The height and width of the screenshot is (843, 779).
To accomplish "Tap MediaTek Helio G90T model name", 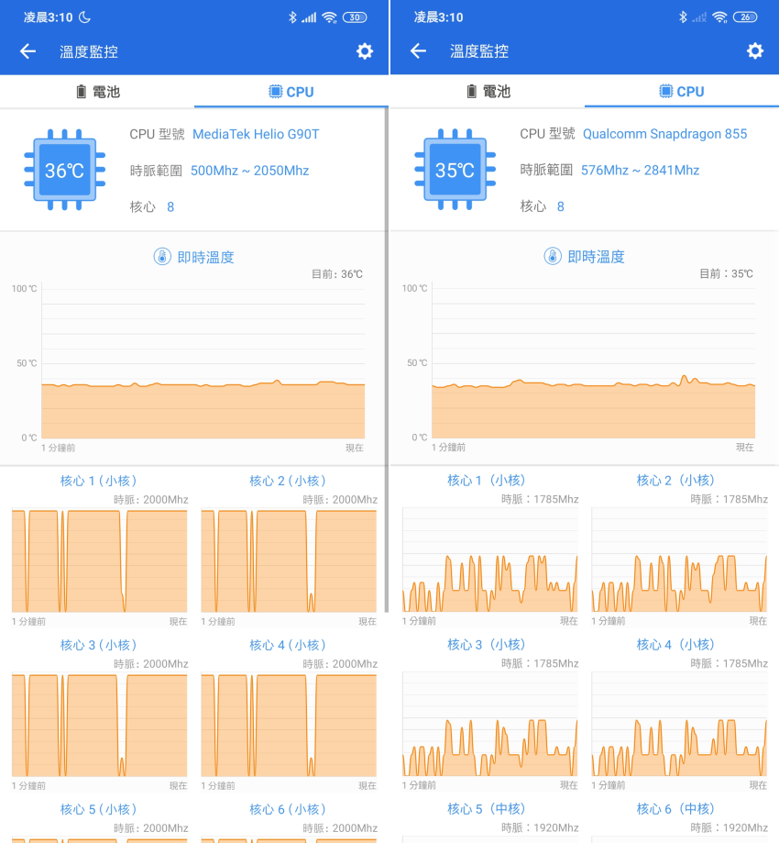I will pyautogui.click(x=256, y=134).
